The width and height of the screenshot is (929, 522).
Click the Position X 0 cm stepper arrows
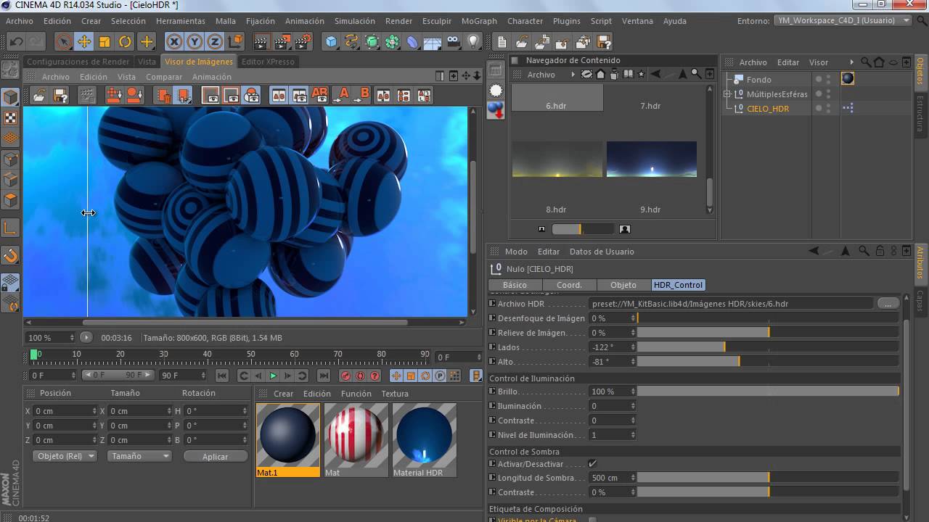tap(94, 410)
